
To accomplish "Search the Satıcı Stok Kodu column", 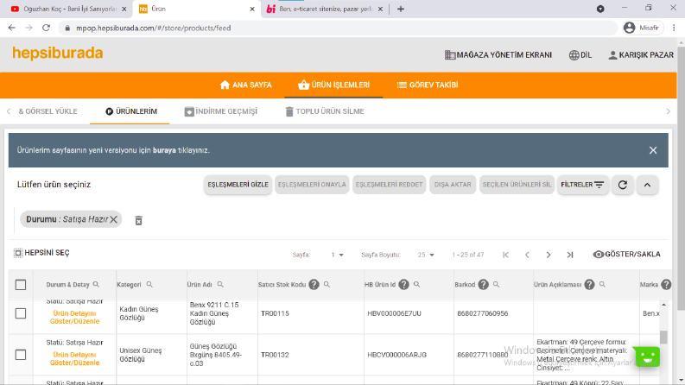I will (x=327, y=285).
